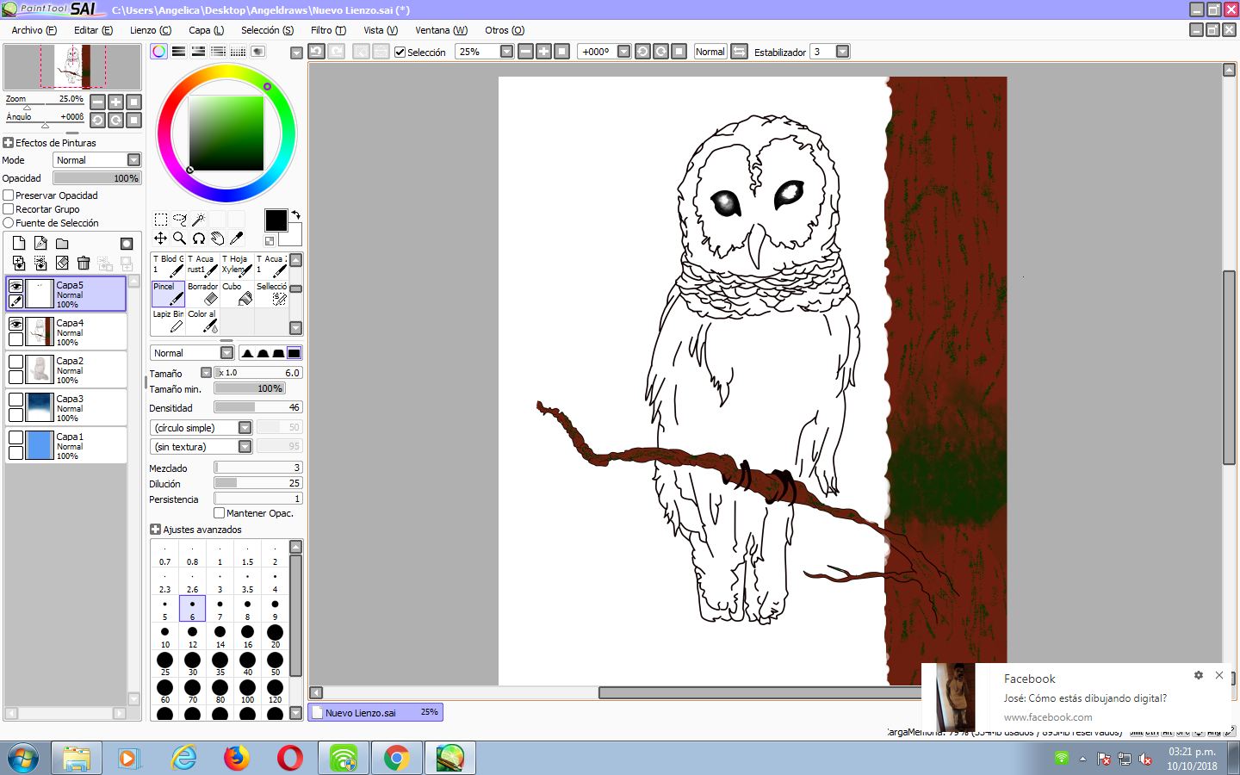Create a new linework layer
Screen dimensions: 1240x775
pos(40,244)
